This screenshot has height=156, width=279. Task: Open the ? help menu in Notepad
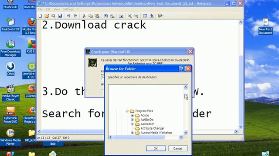coord(78,9)
